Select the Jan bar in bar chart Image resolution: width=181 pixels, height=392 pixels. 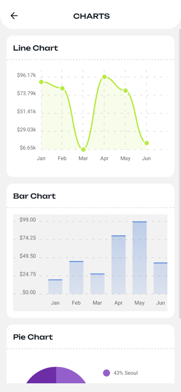[x=55, y=287]
